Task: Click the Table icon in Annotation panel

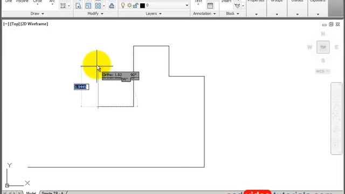Action: click(210, 6)
